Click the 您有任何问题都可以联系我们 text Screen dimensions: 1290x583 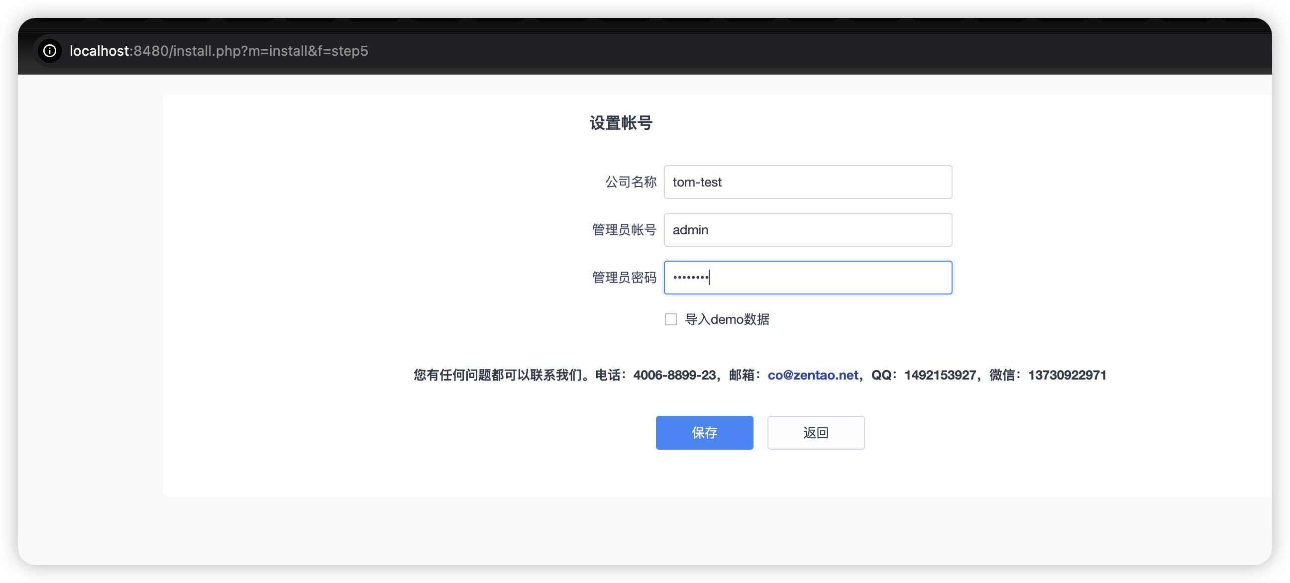[501, 375]
